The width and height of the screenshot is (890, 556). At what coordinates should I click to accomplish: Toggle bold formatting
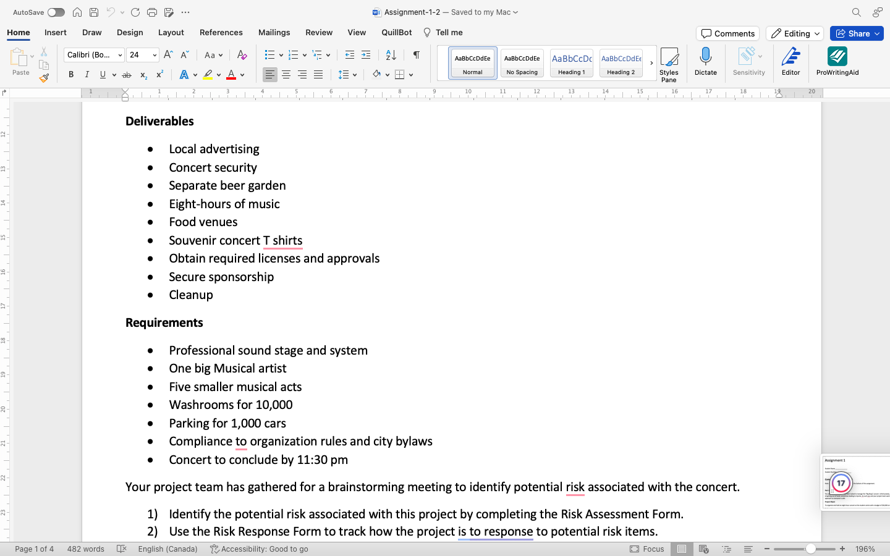point(70,74)
